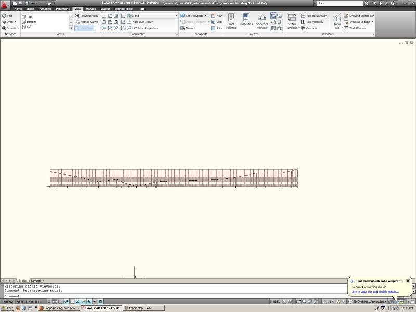This screenshot has height=312, width=416.
Task: Toggle Ortho Mode in status bar
Action: pyautogui.click(x=61, y=302)
